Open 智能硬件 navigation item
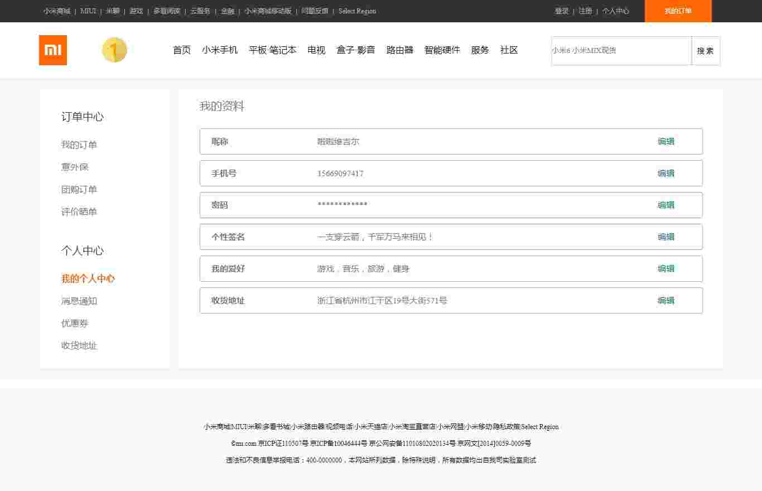This screenshot has height=491, width=762. 442,50
